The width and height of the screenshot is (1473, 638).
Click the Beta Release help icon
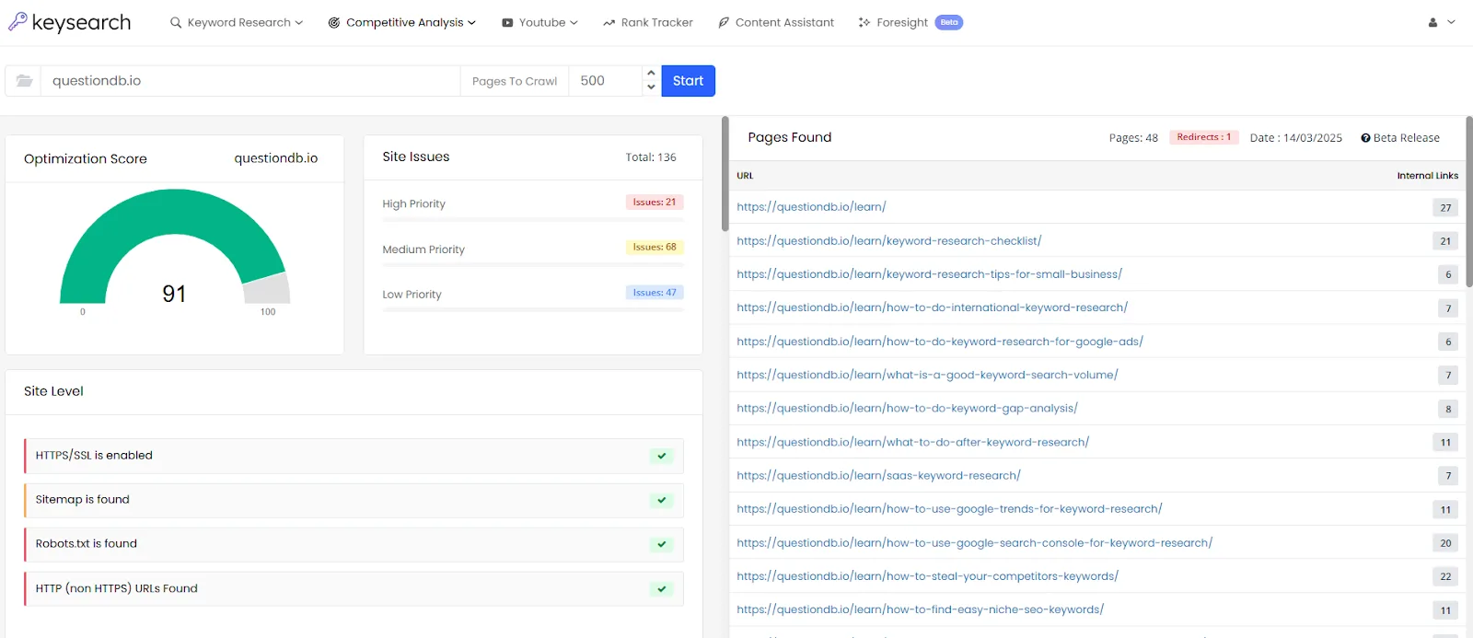[x=1365, y=138]
